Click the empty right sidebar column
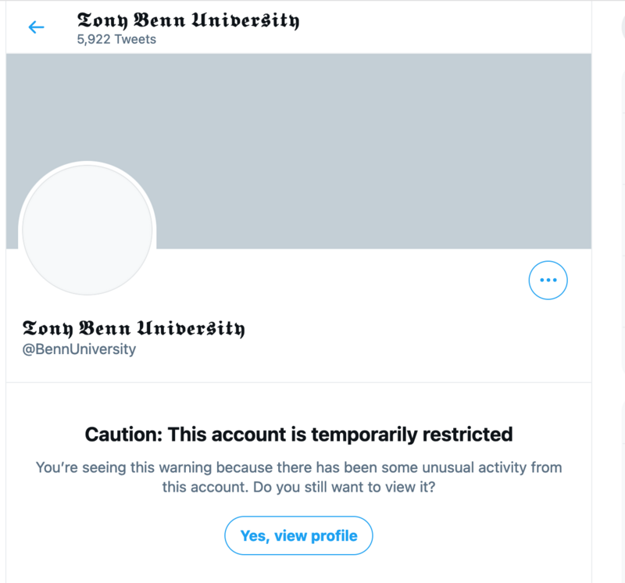Image resolution: width=625 pixels, height=583 pixels. click(x=611, y=313)
